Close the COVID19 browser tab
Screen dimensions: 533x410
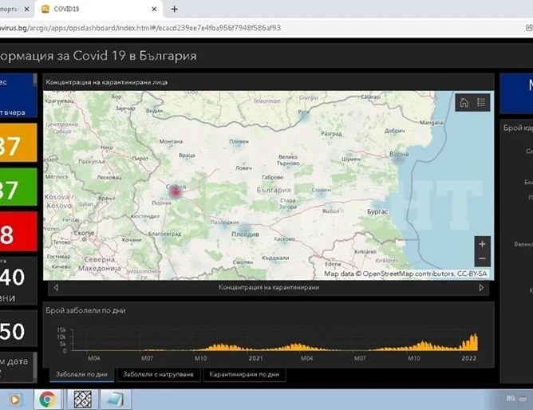tap(154, 9)
